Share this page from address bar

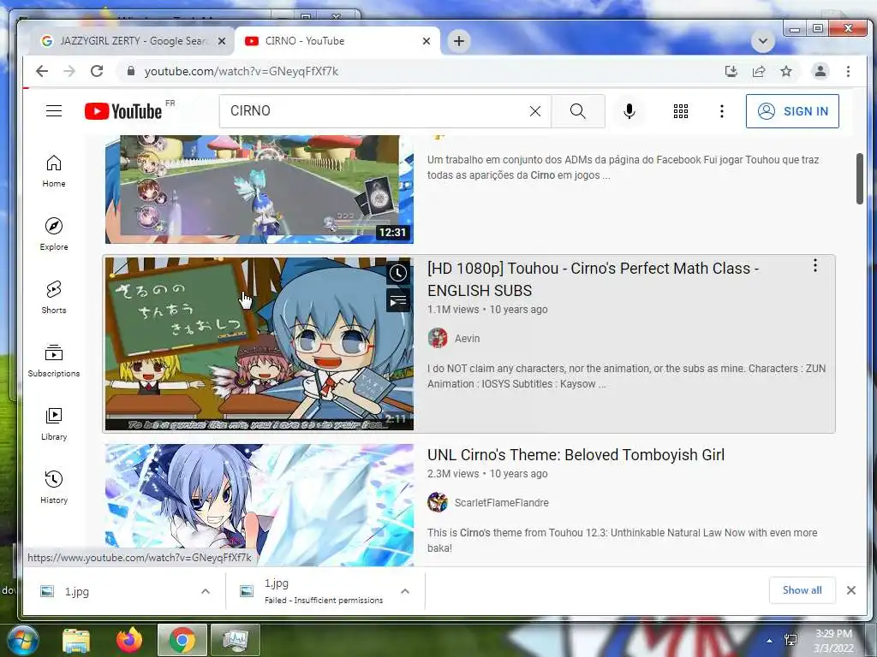click(759, 71)
